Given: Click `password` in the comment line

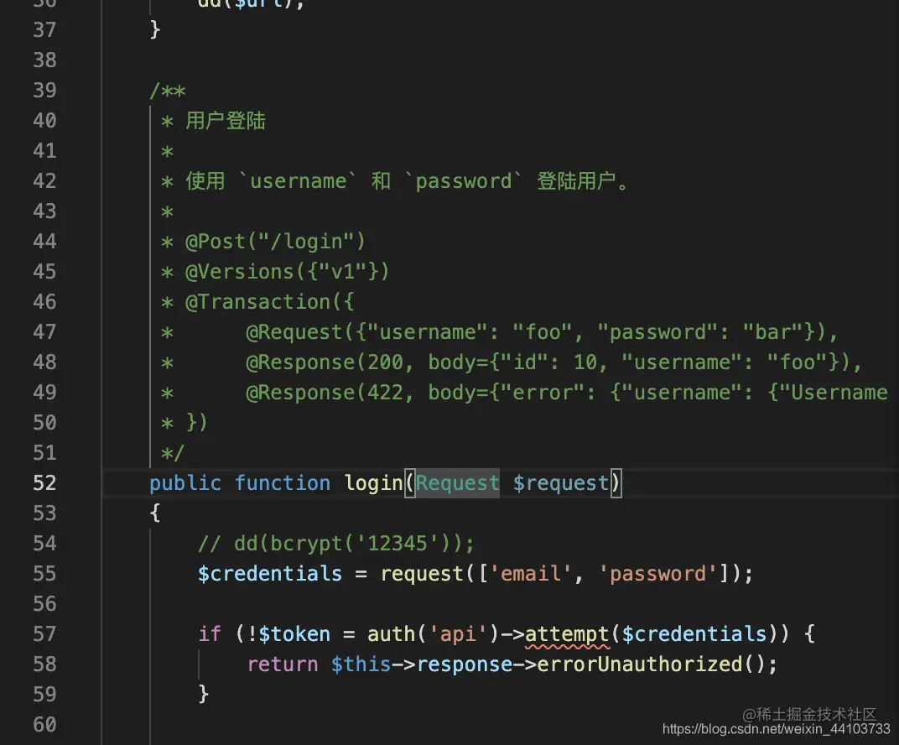Looking at the screenshot, I should coord(463,180).
